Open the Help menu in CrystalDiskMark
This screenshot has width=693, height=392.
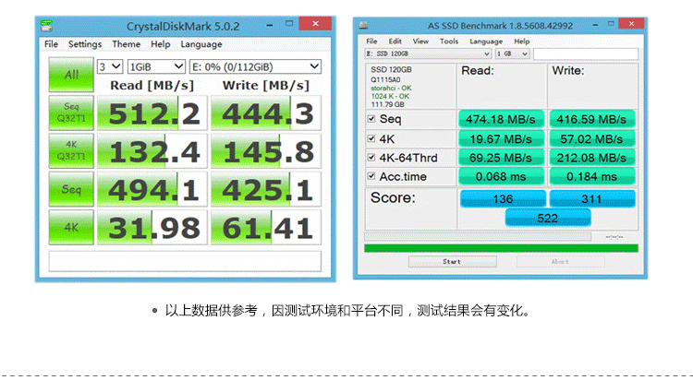click(x=160, y=44)
